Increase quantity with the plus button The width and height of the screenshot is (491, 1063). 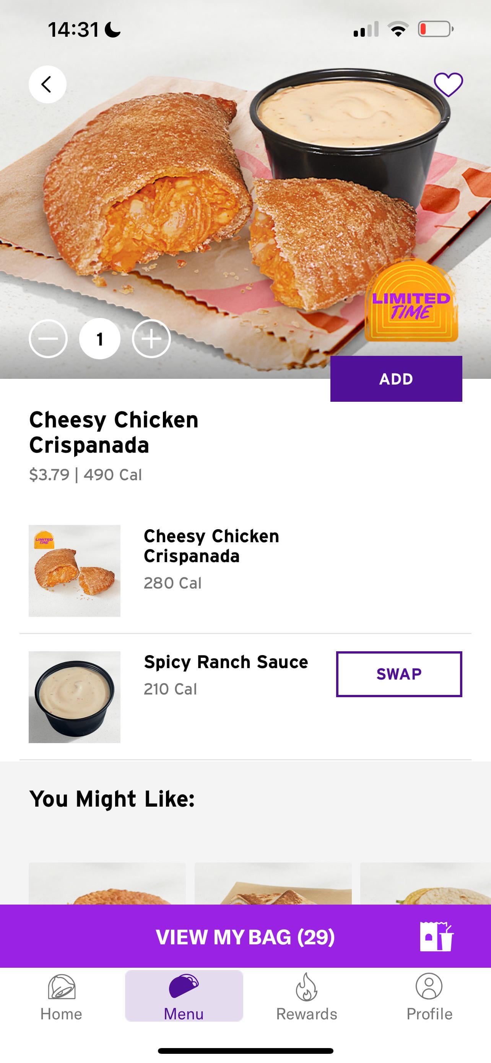[x=151, y=339]
